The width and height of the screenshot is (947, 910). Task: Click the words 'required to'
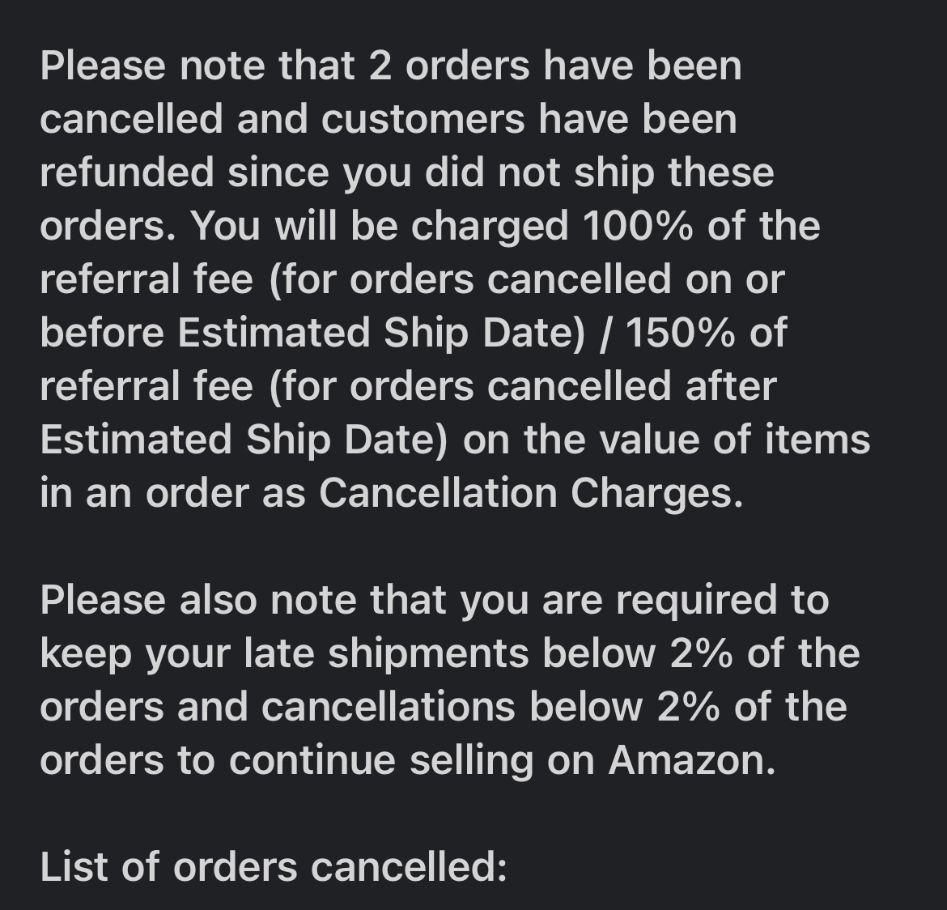722,602
